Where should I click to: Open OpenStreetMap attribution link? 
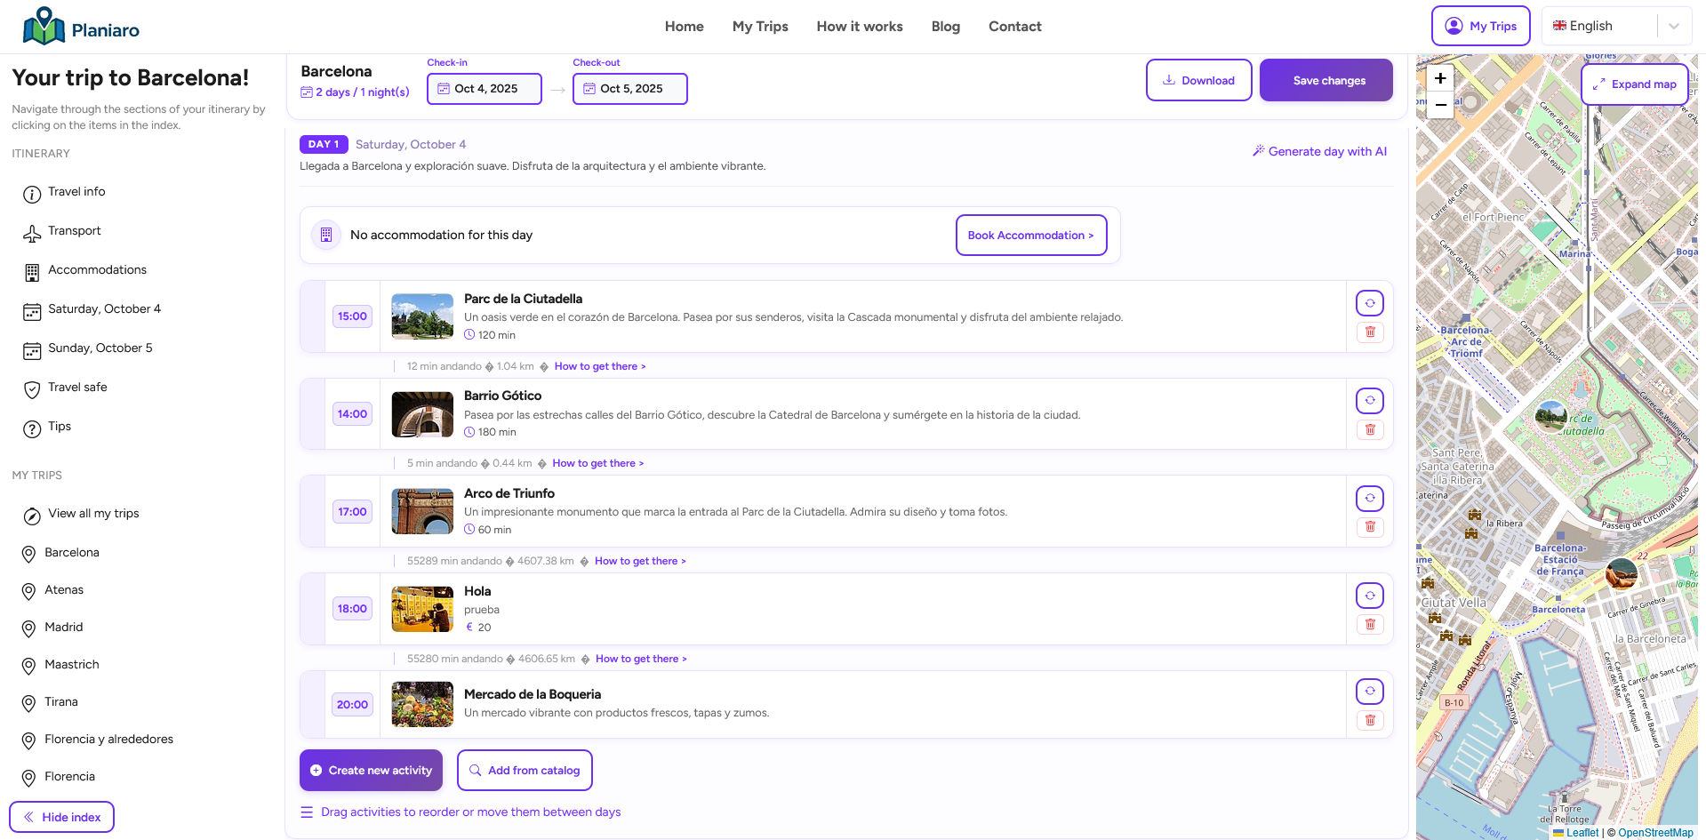[1655, 833]
